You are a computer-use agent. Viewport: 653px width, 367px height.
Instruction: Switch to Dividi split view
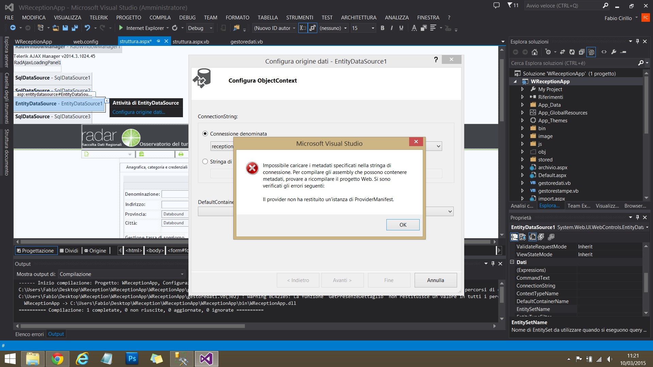coord(69,250)
